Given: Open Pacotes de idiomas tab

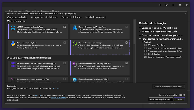Looking at the screenshot, I should [x=71, y=17].
